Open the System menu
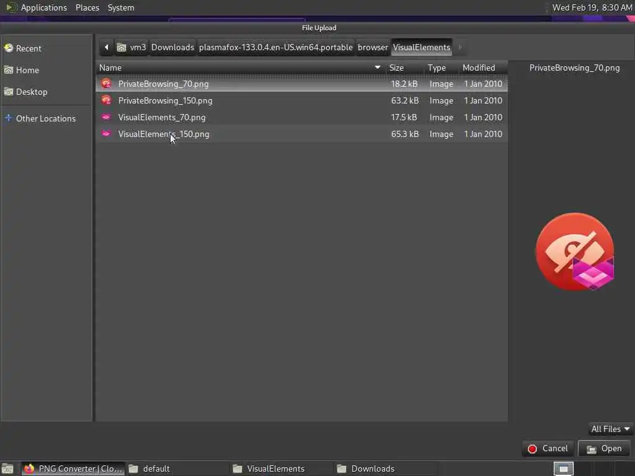The height and width of the screenshot is (476, 635). pyautogui.click(x=121, y=7)
